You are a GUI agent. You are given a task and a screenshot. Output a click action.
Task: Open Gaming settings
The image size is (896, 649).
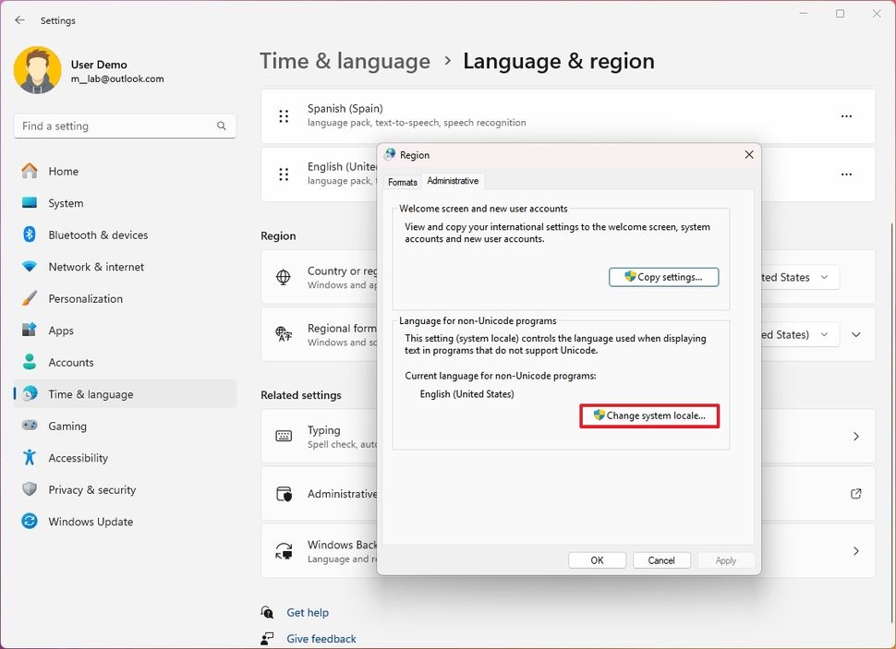[64, 426]
